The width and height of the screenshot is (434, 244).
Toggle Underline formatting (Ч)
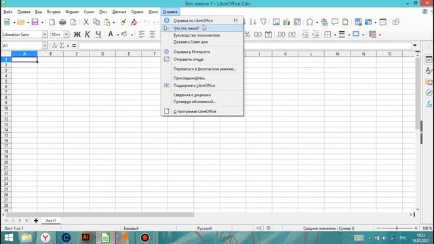click(x=98, y=35)
